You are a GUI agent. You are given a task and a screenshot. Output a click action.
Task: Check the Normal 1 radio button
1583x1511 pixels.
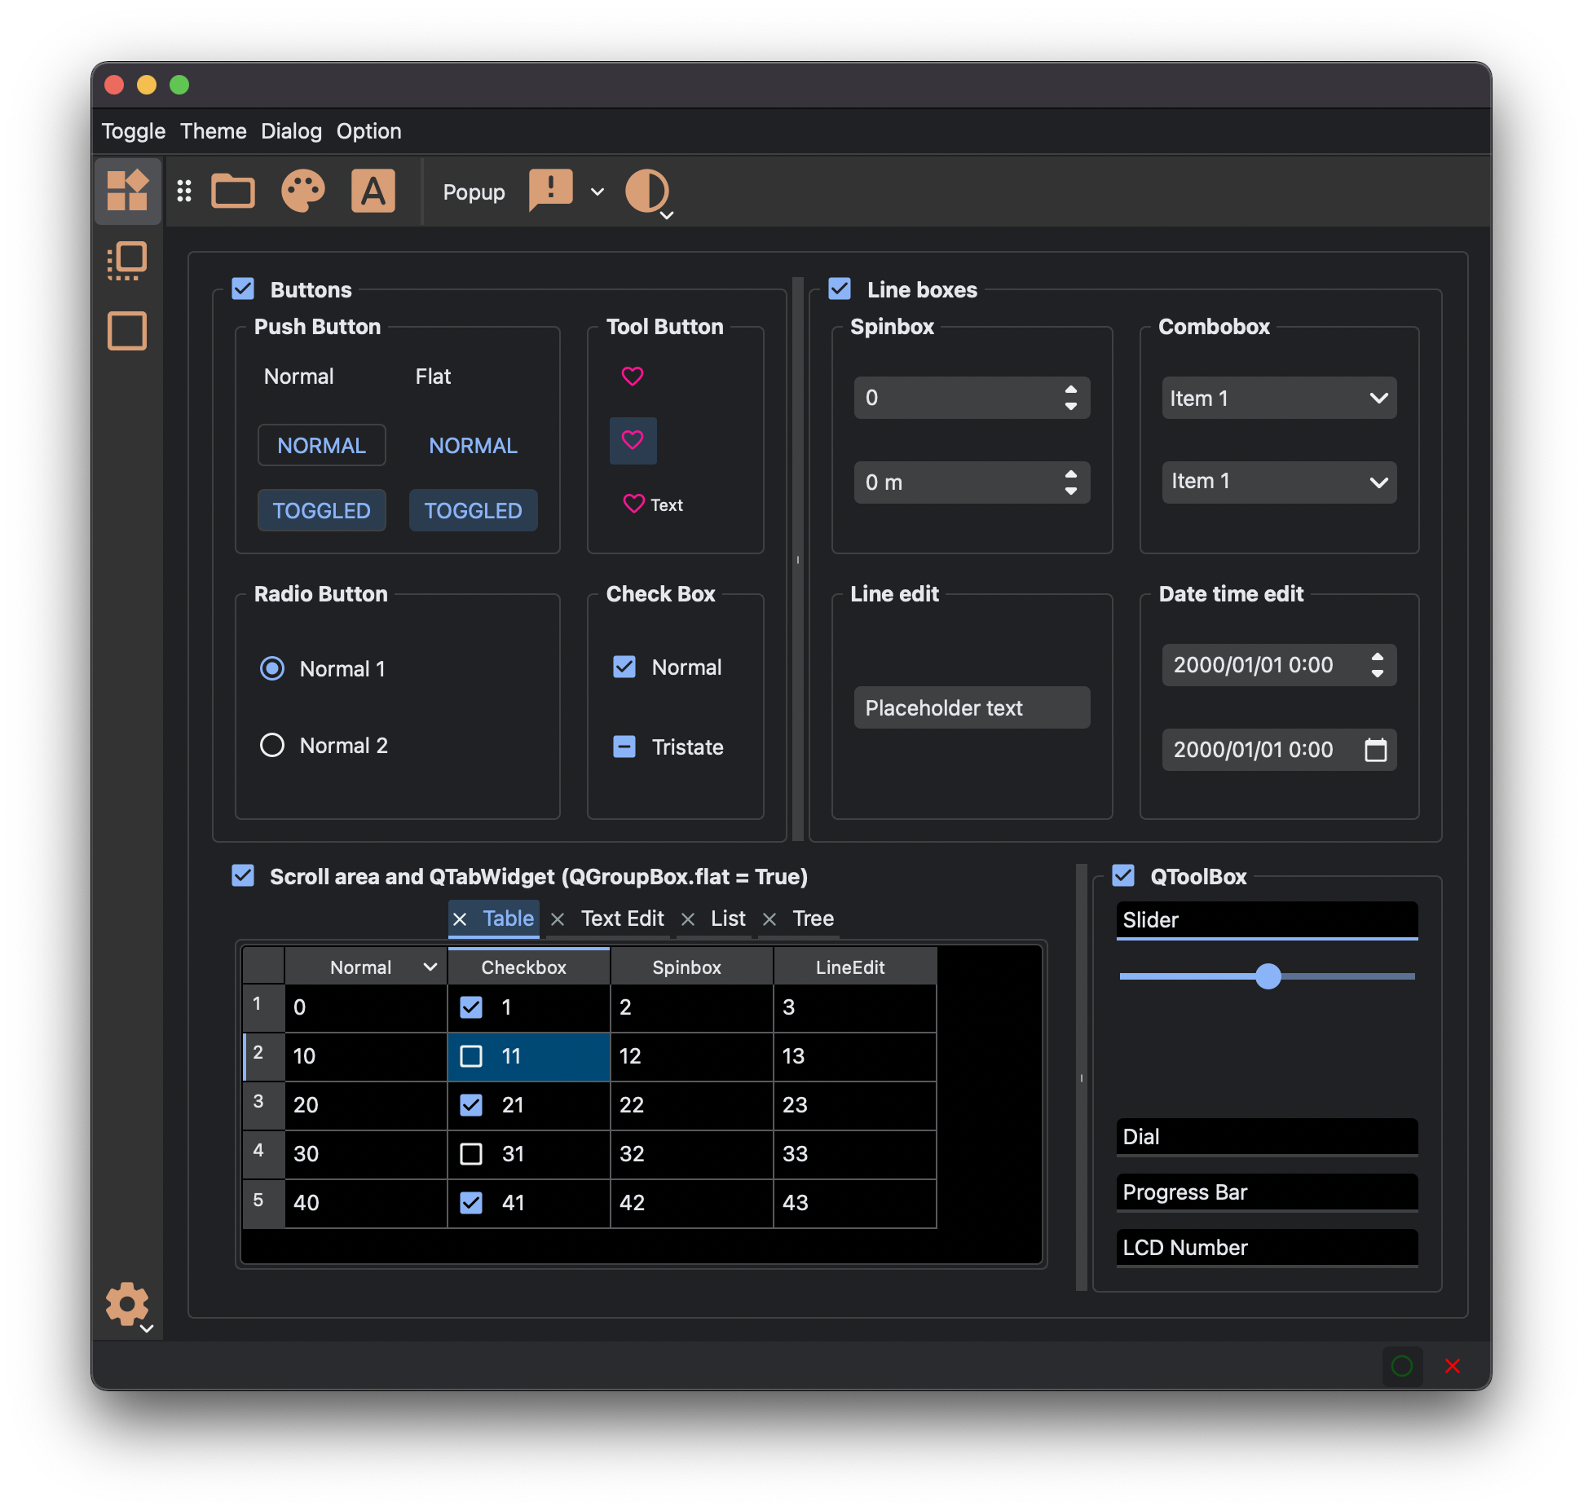273,668
